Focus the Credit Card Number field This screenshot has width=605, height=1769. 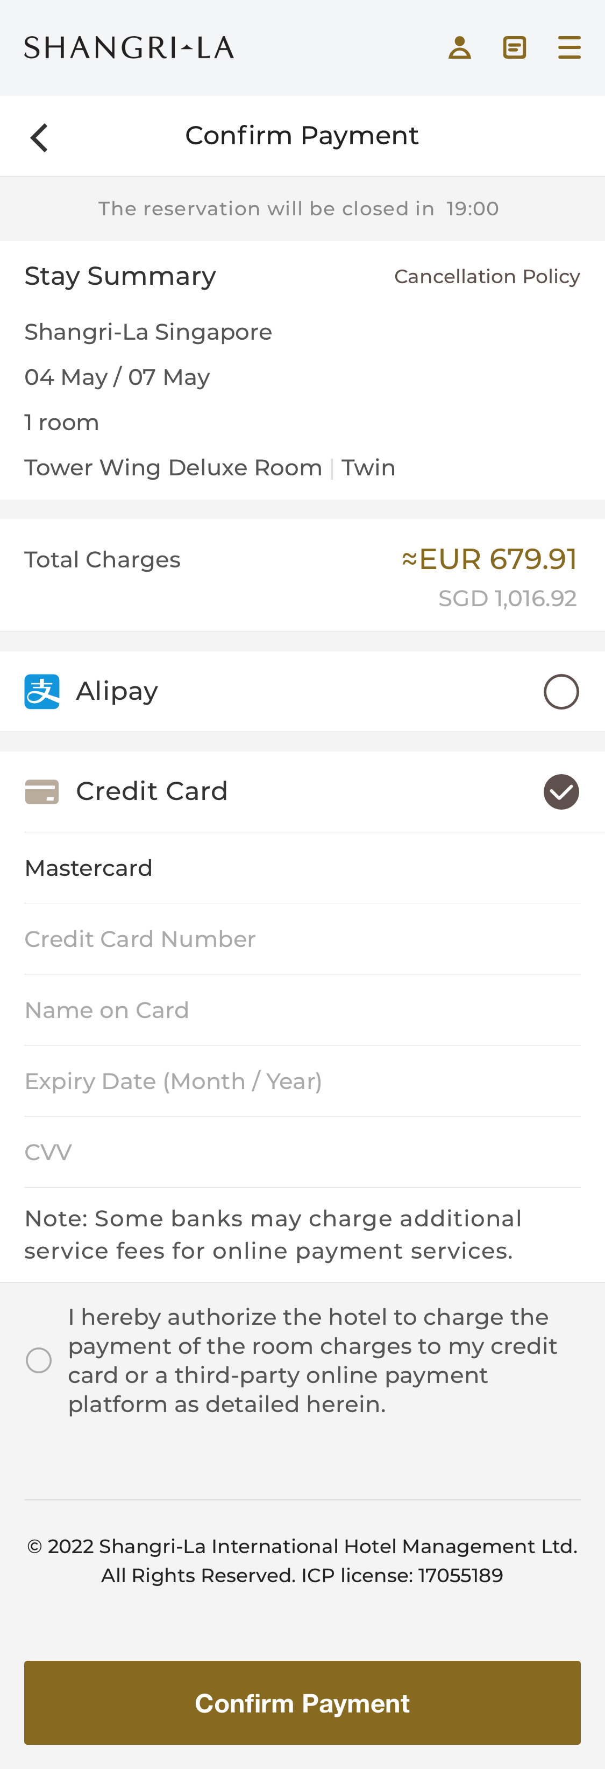[x=302, y=939]
